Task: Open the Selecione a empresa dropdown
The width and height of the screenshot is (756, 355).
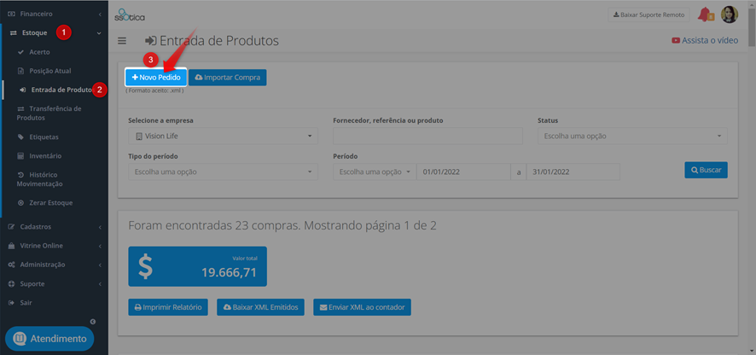Action: click(224, 136)
